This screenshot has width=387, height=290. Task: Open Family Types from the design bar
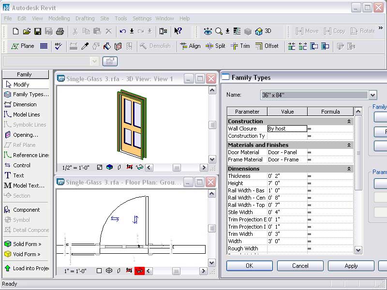point(26,94)
